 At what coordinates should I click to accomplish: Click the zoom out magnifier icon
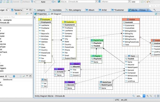click(x=151, y=96)
